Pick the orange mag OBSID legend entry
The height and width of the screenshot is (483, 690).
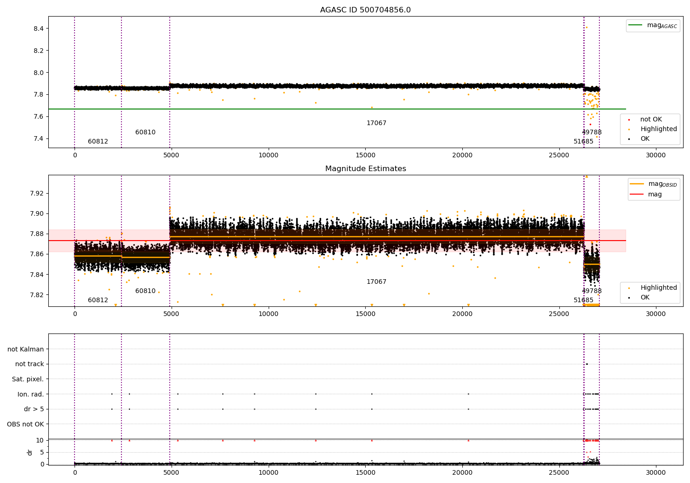[653, 184]
